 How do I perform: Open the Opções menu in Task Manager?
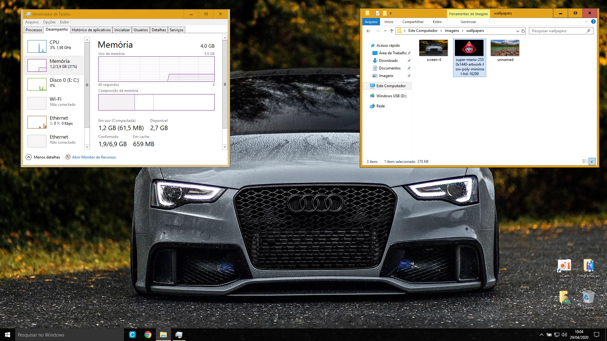(49, 22)
